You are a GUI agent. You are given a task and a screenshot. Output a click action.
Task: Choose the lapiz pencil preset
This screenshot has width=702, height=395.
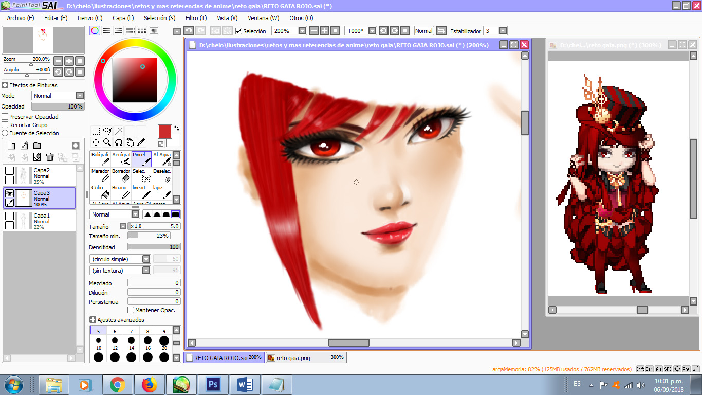coord(162,192)
